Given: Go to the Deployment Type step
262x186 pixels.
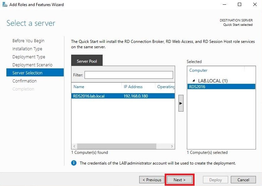Looking at the screenshot, I should point(29,57).
